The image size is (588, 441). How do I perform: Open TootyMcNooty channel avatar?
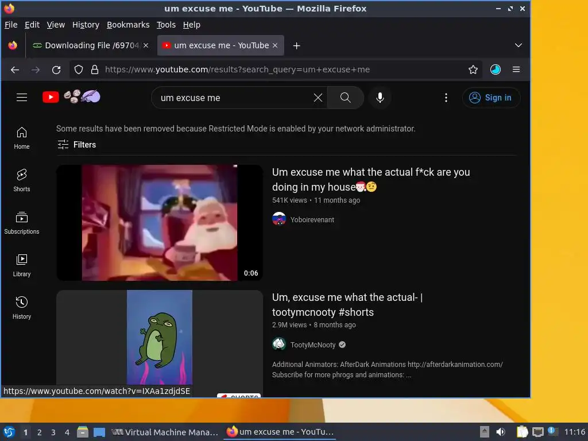[x=279, y=344]
